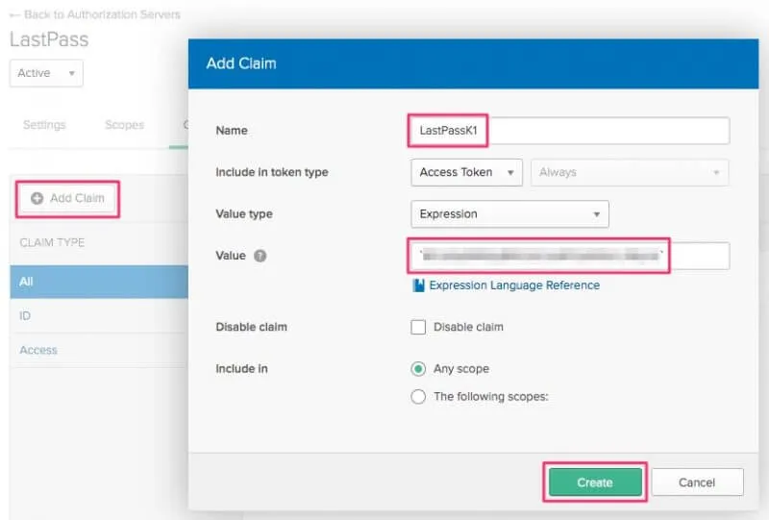
Task: Switch to the Settings tab
Action: pos(44,125)
